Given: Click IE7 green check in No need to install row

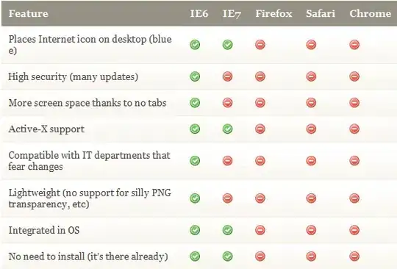Looking at the screenshot, I should pos(228,256).
